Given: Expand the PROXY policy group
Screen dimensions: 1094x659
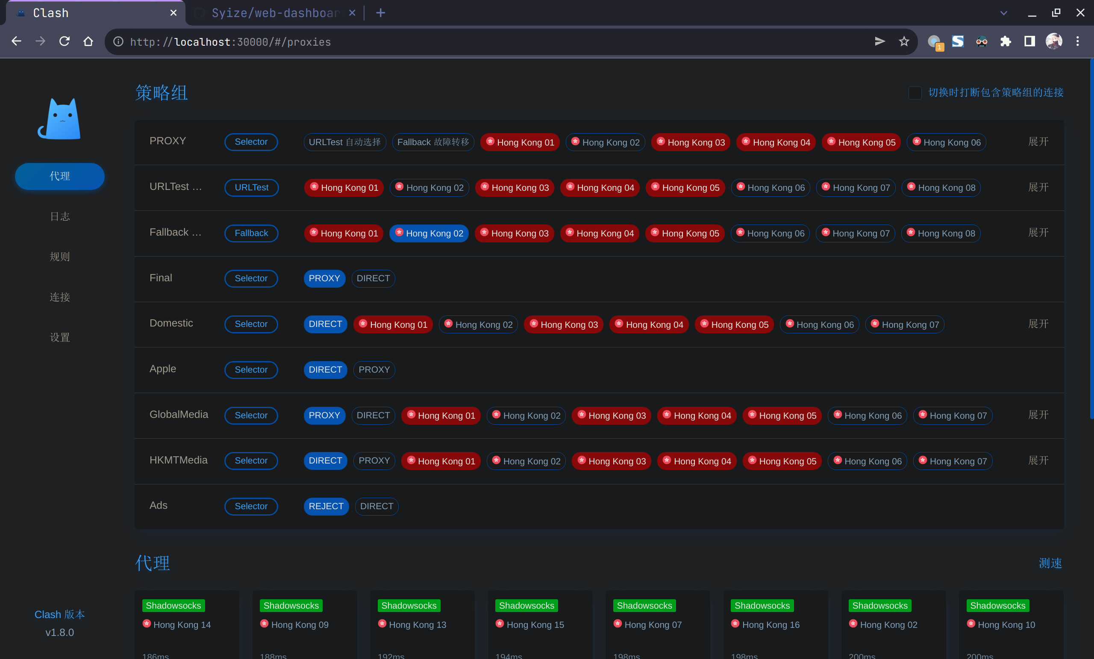Looking at the screenshot, I should click(x=1038, y=142).
